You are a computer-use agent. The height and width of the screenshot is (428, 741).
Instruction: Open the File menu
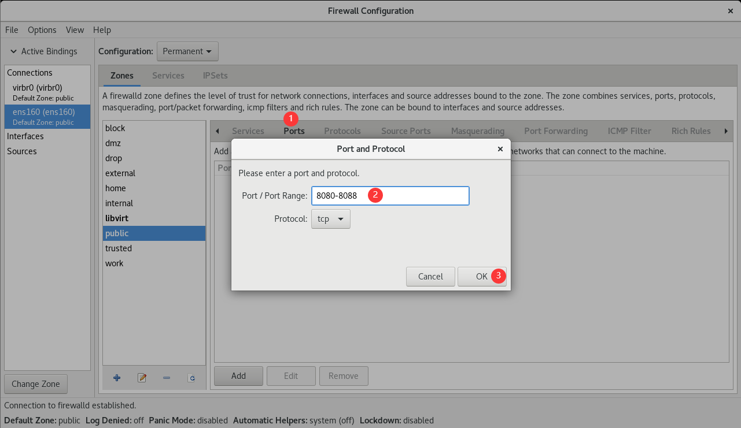12,30
